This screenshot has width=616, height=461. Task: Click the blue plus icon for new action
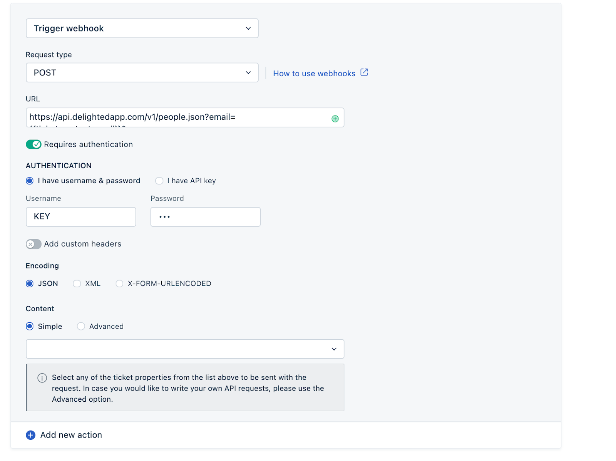30,435
